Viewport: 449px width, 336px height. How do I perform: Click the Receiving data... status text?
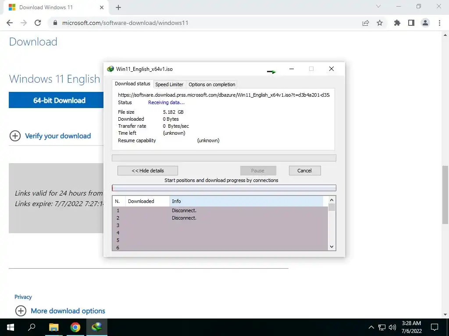click(x=166, y=102)
